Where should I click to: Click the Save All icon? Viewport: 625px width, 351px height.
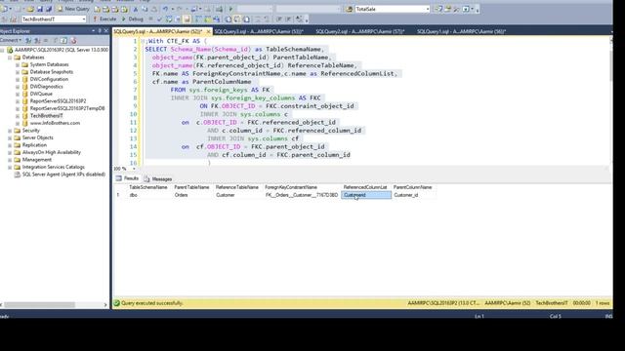coord(49,9)
